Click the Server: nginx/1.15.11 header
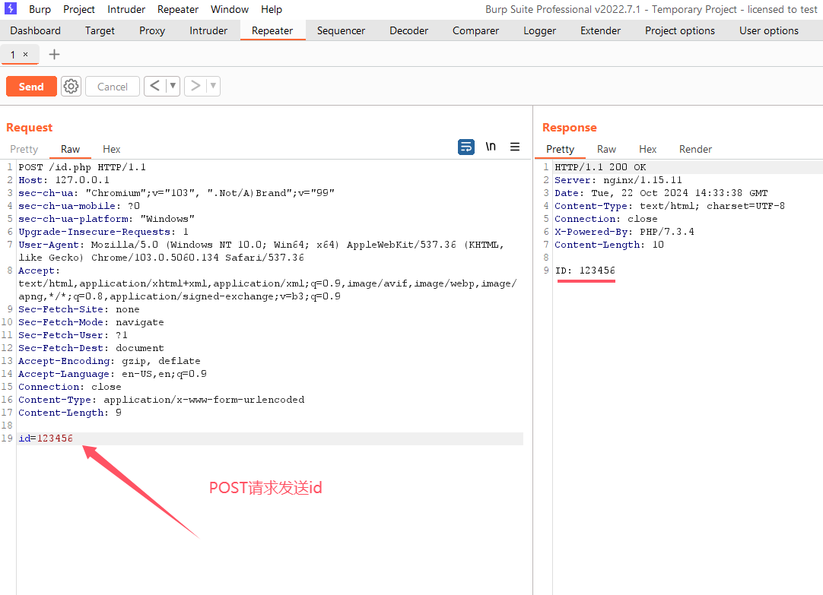 618,180
